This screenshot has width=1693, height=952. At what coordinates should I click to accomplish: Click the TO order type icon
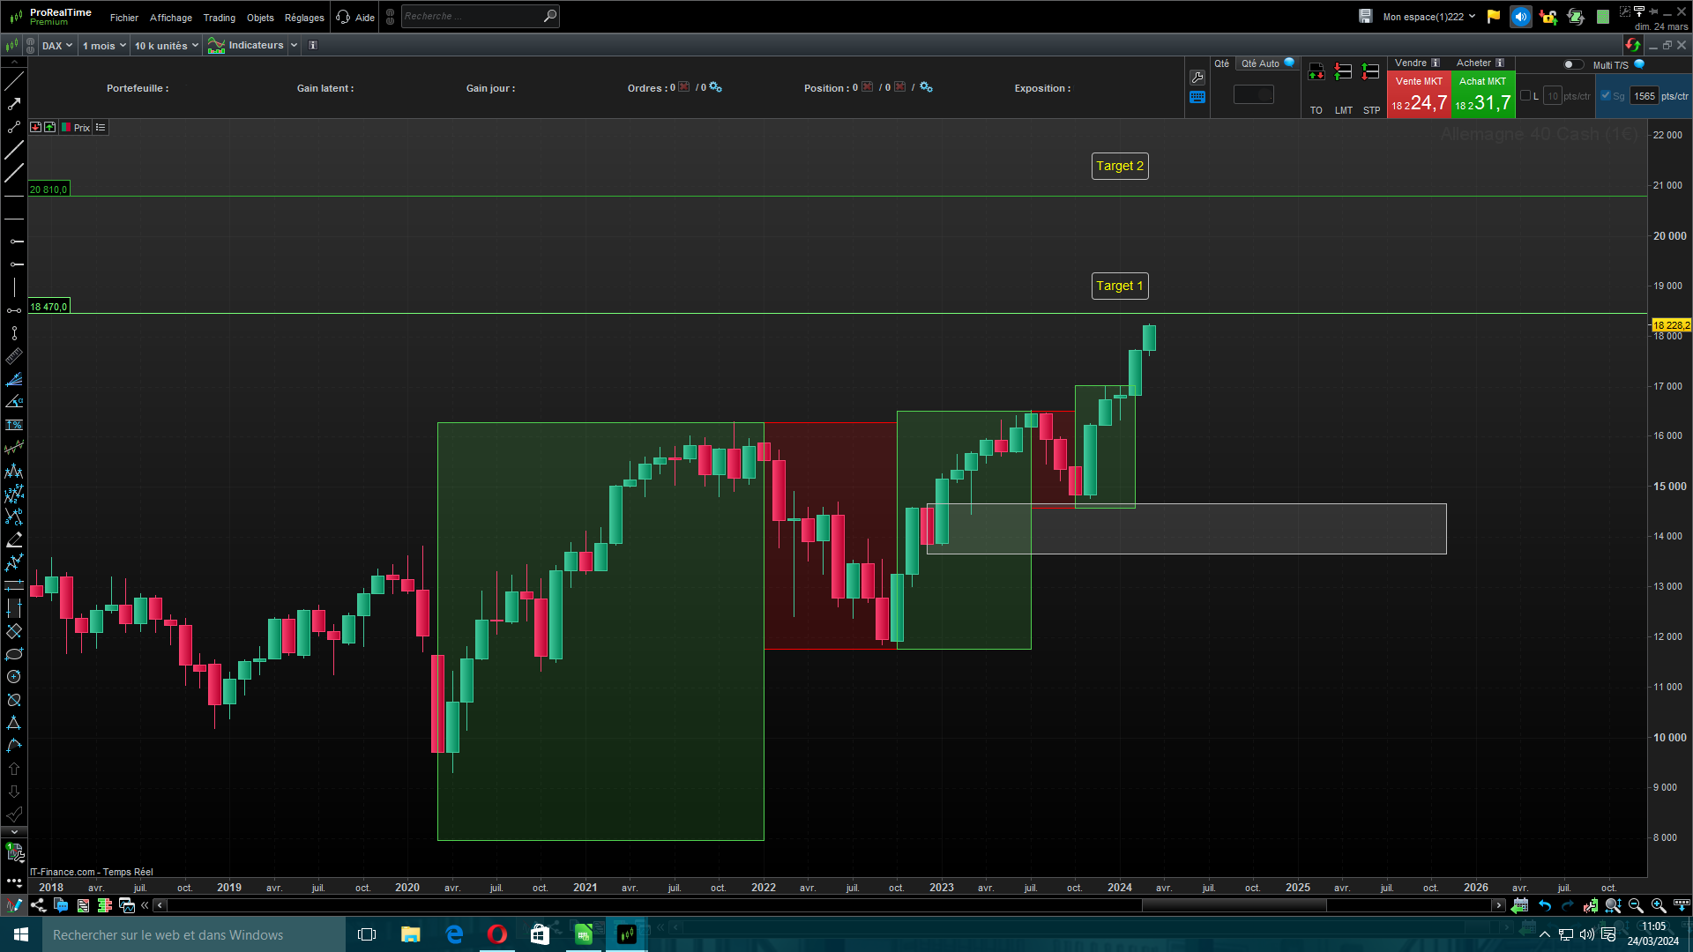pos(1316,73)
